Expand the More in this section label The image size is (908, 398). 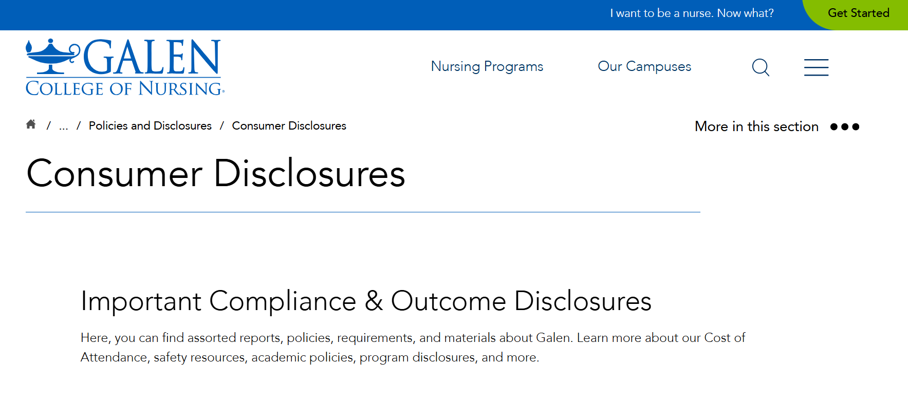coord(756,126)
